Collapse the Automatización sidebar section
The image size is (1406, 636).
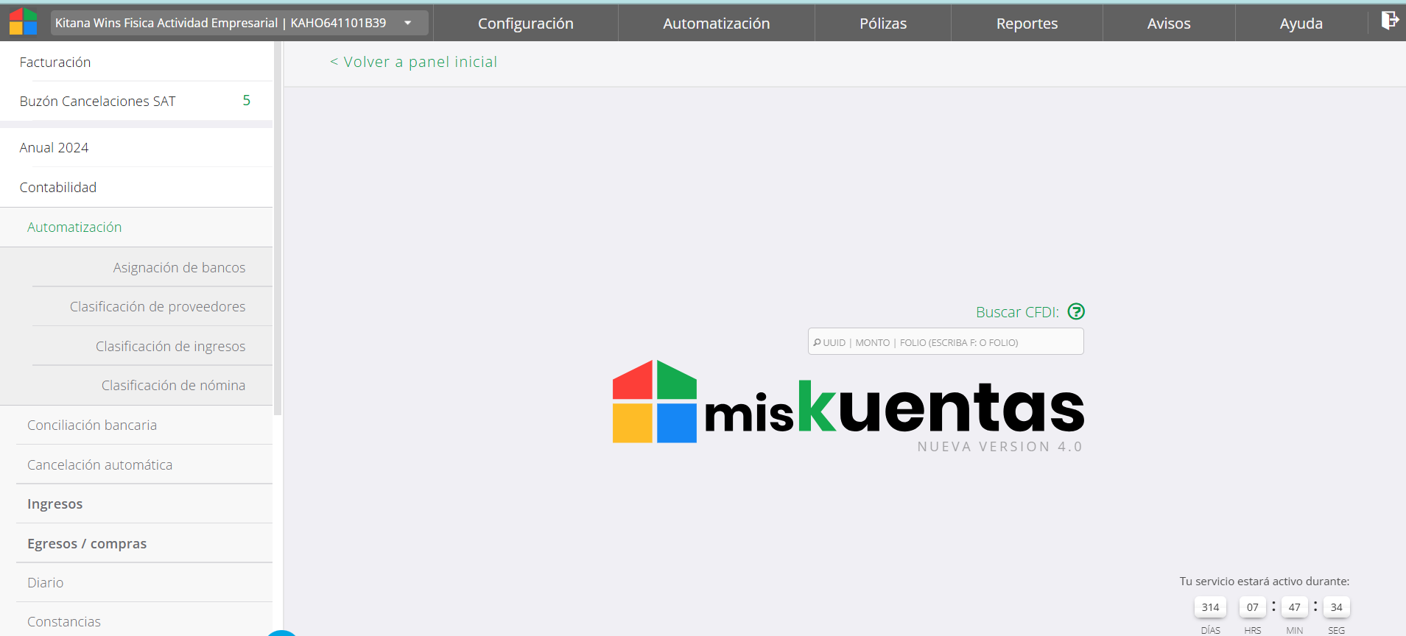[74, 227]
